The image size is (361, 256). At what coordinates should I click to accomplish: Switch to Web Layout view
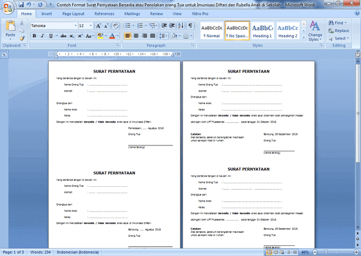[x=282, y=252]
